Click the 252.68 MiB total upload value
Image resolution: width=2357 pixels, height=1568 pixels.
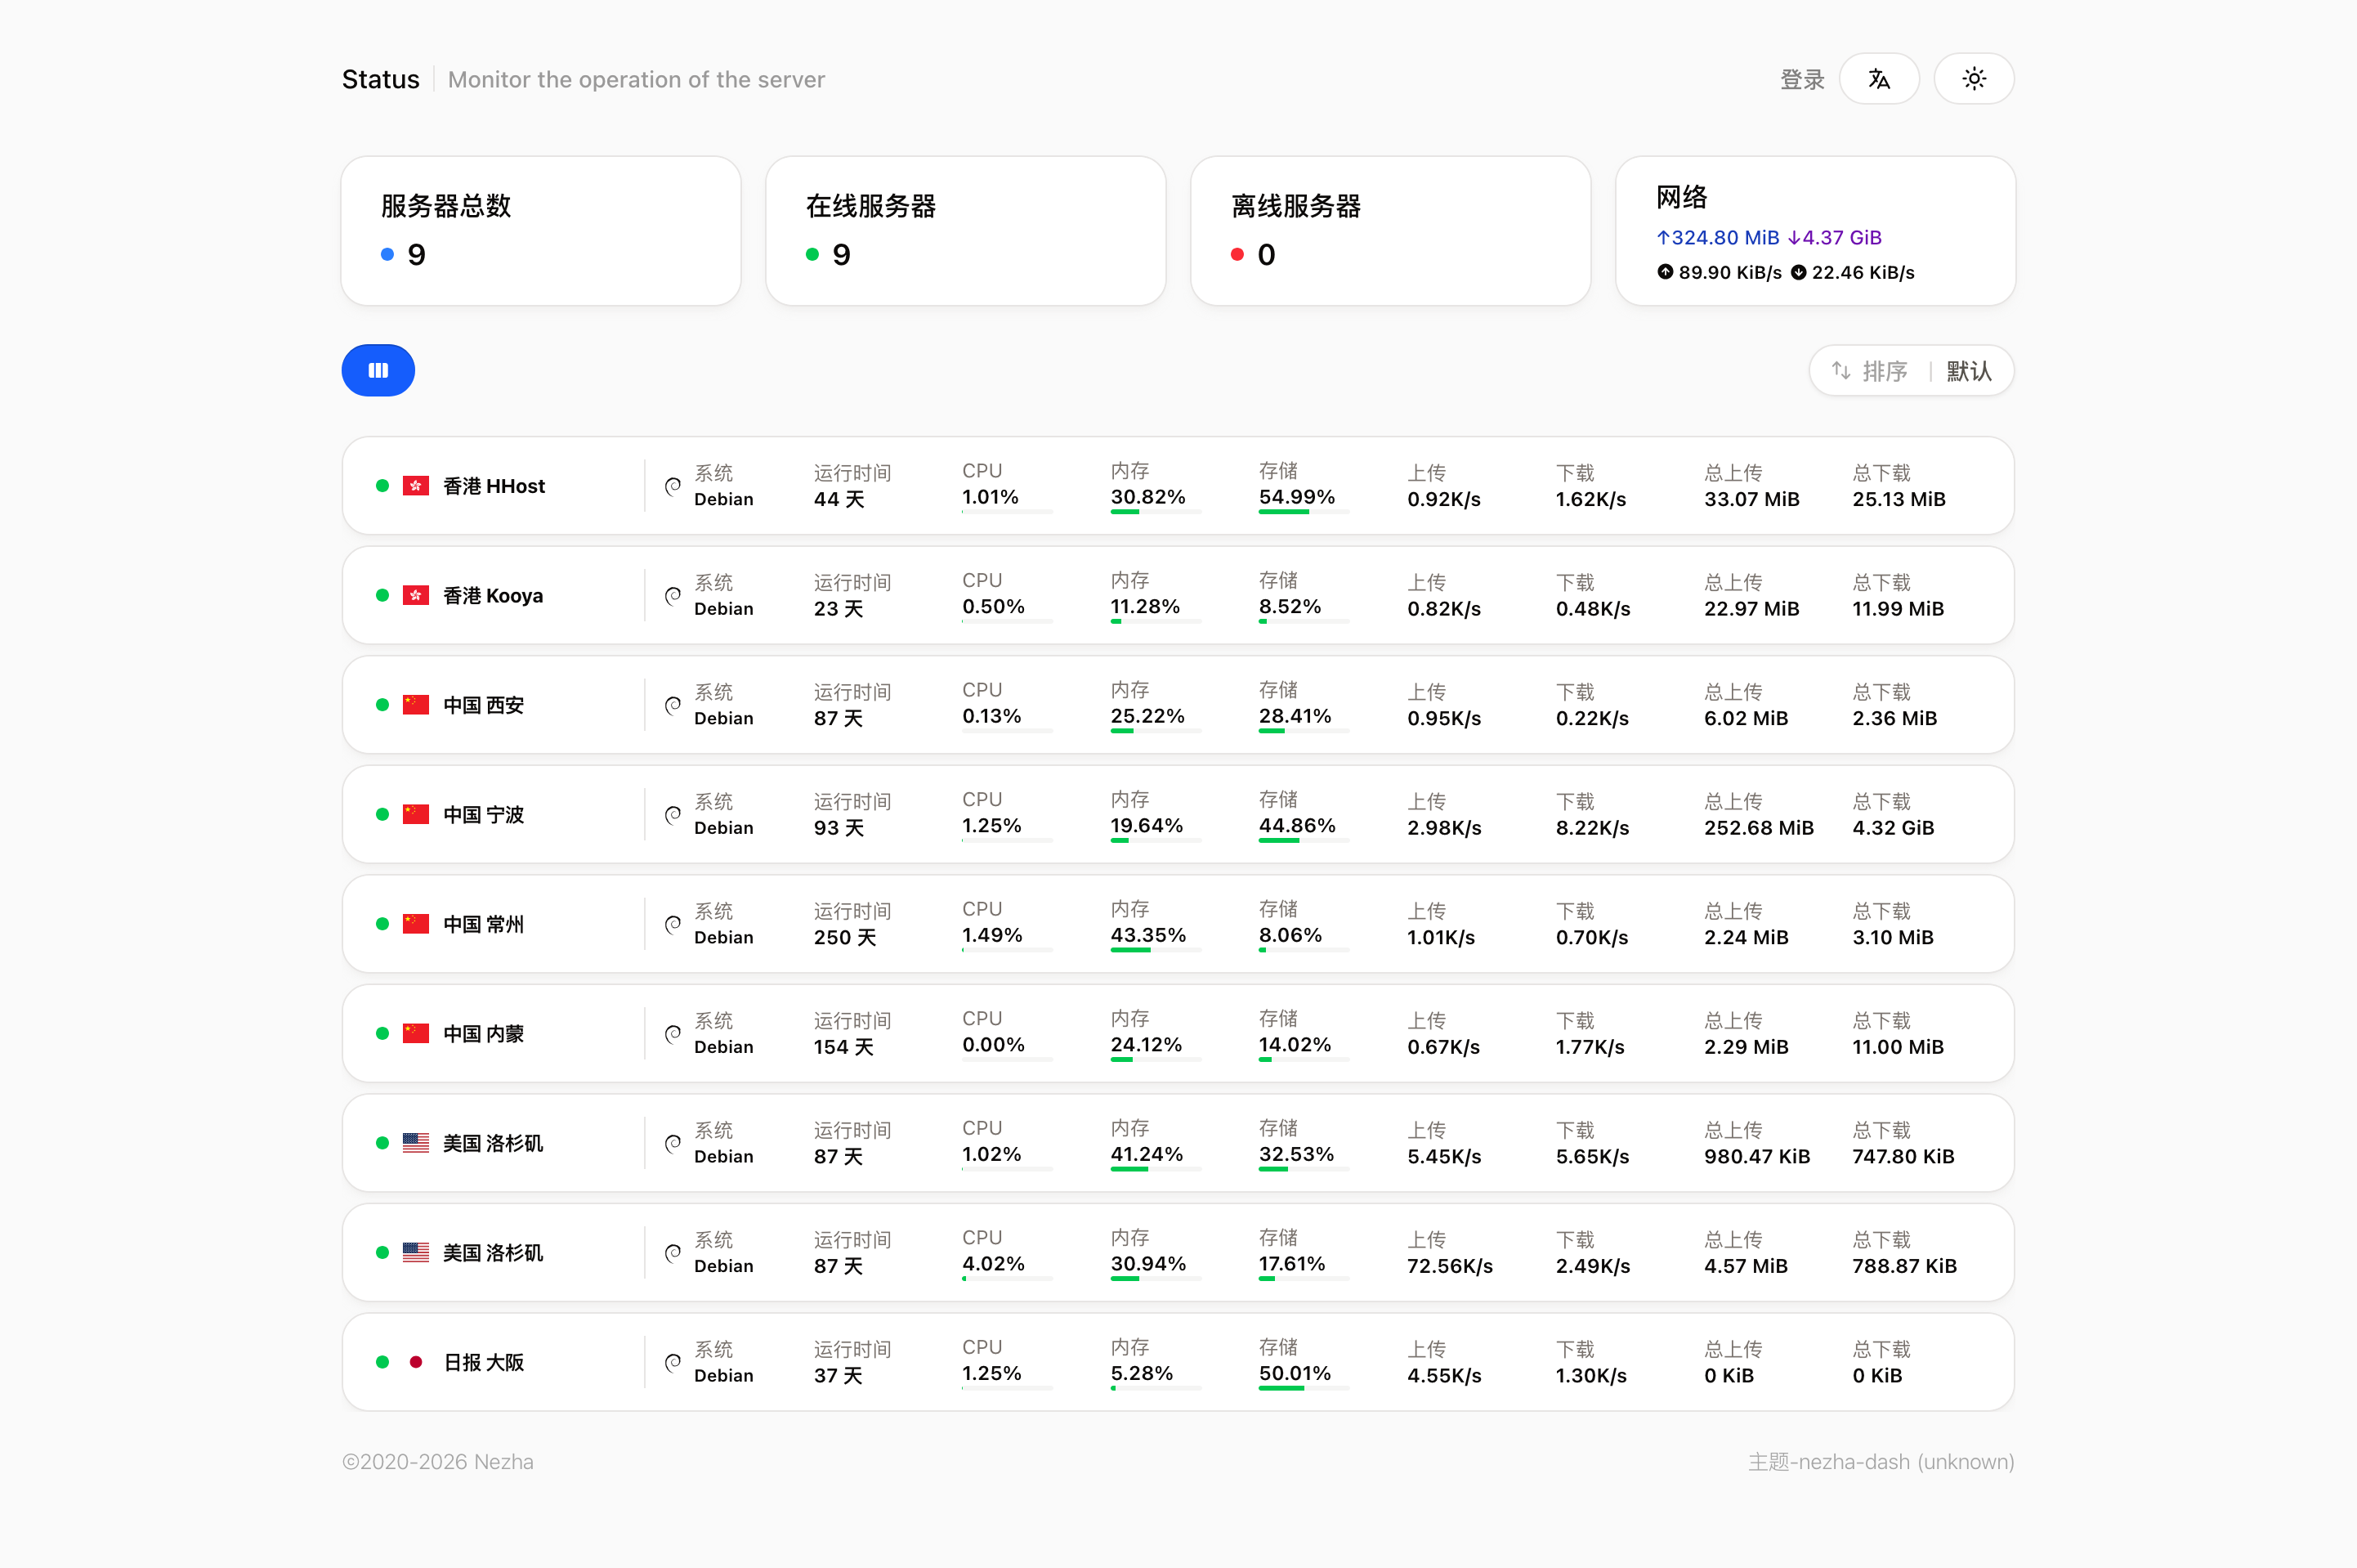coord(1758,828)
